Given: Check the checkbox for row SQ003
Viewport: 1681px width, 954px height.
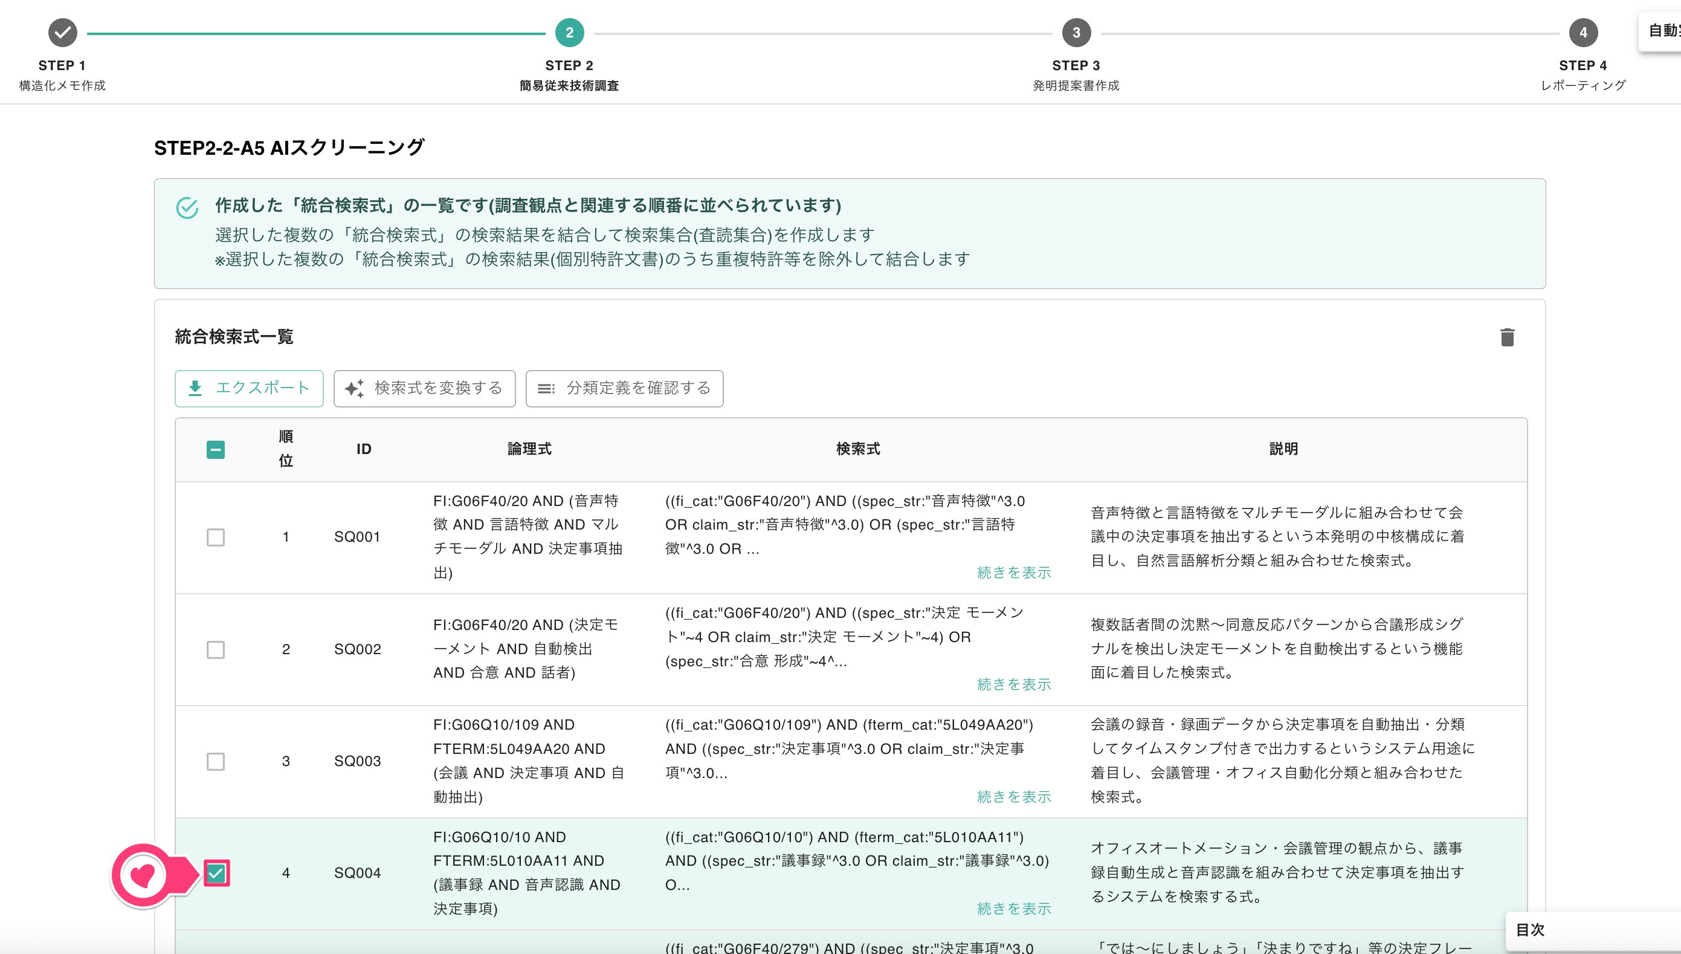Looking at the screenshot, I should [216, 761].
